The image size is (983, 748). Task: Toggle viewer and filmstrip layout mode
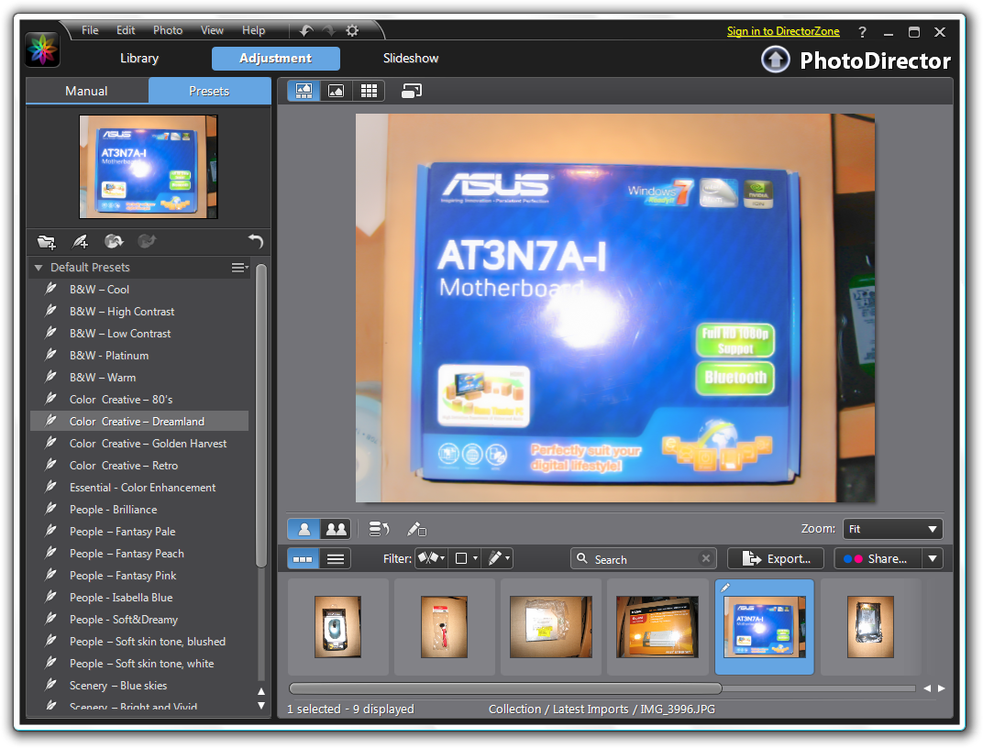tap(304, 91)
